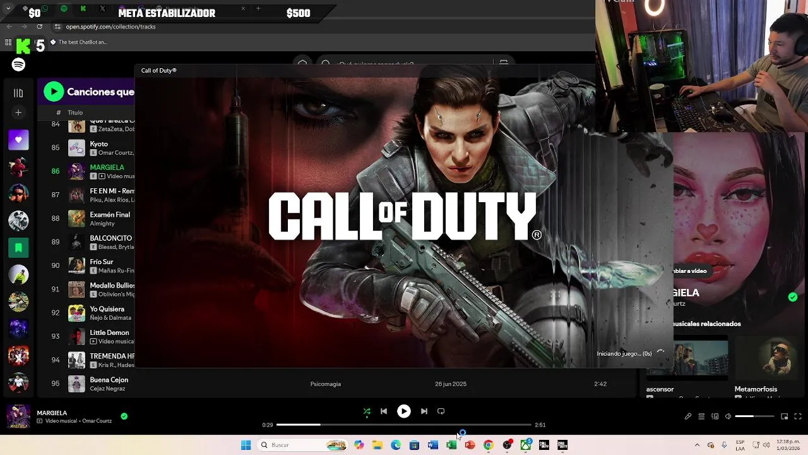Open artist link Ñejo & Dalmata

(110, 318)
